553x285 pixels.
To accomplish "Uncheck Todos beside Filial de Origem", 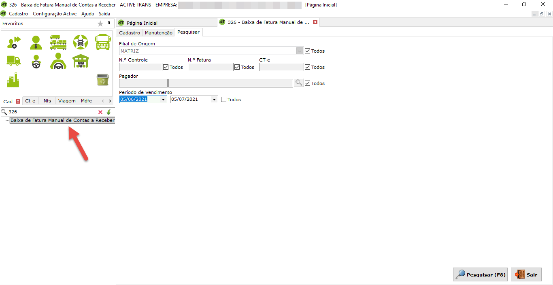I will coord(307,51).
